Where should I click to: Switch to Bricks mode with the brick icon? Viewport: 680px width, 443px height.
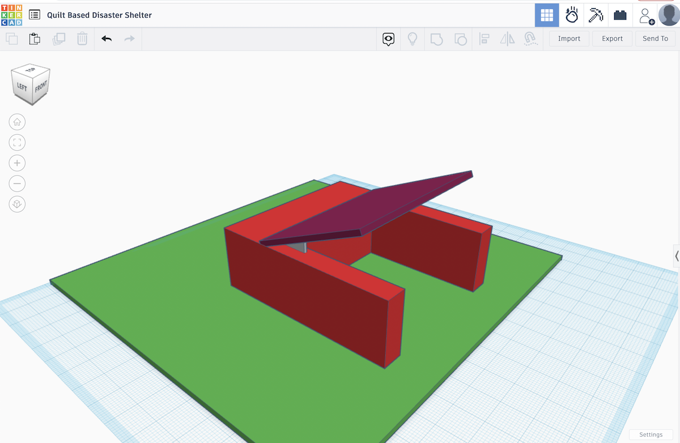tap(619, 15)
